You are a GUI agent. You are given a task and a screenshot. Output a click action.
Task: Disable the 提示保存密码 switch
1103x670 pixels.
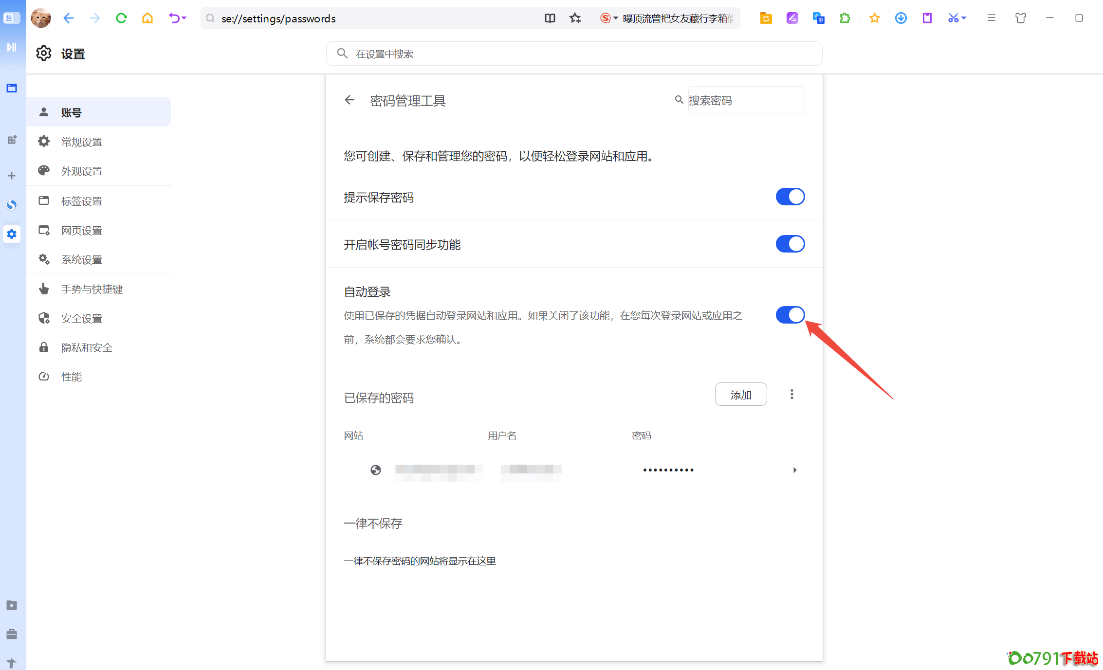coord(790,197)
